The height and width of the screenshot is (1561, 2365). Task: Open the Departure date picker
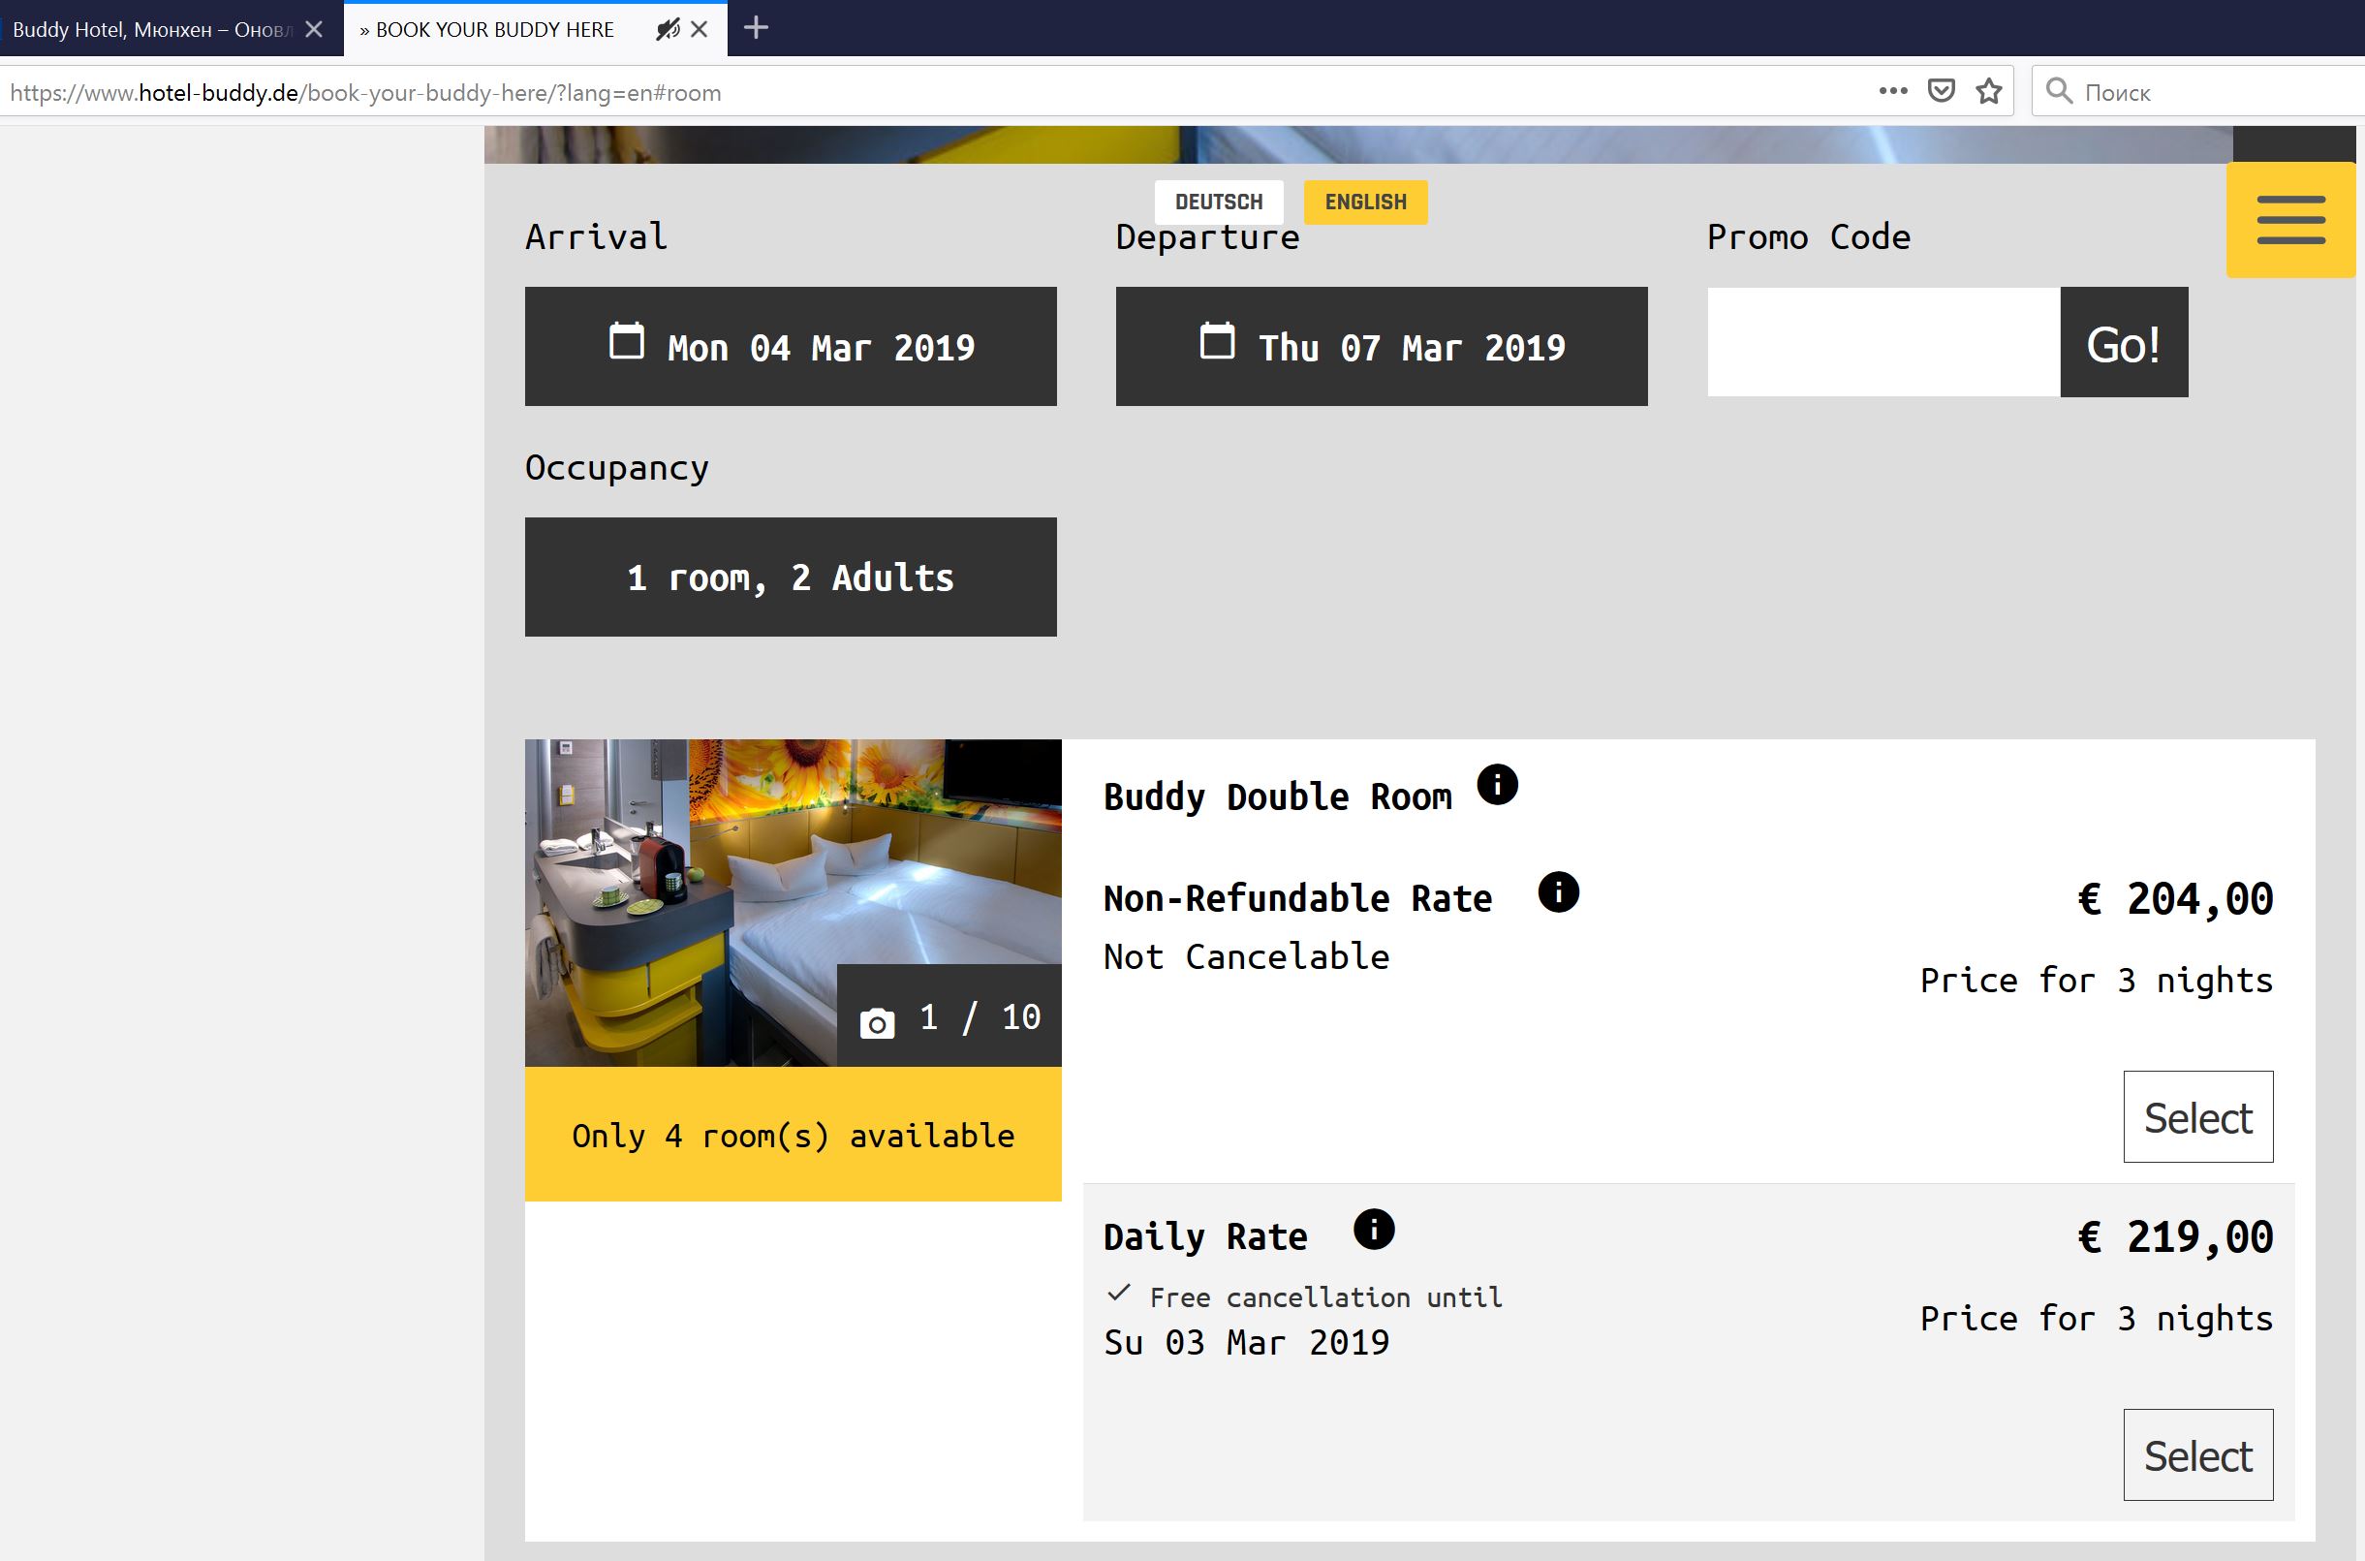coord(1381,347)
